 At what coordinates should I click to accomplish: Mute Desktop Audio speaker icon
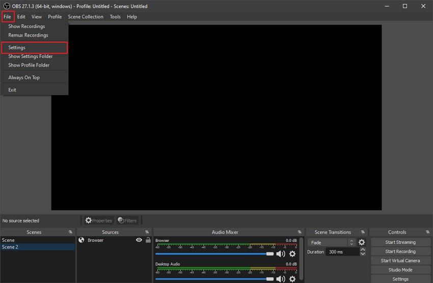(281, 278)
